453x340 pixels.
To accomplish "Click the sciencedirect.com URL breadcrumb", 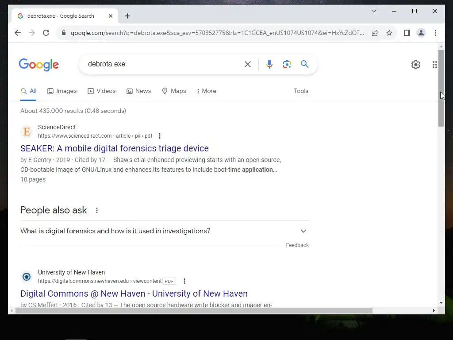I will (95, 136).
